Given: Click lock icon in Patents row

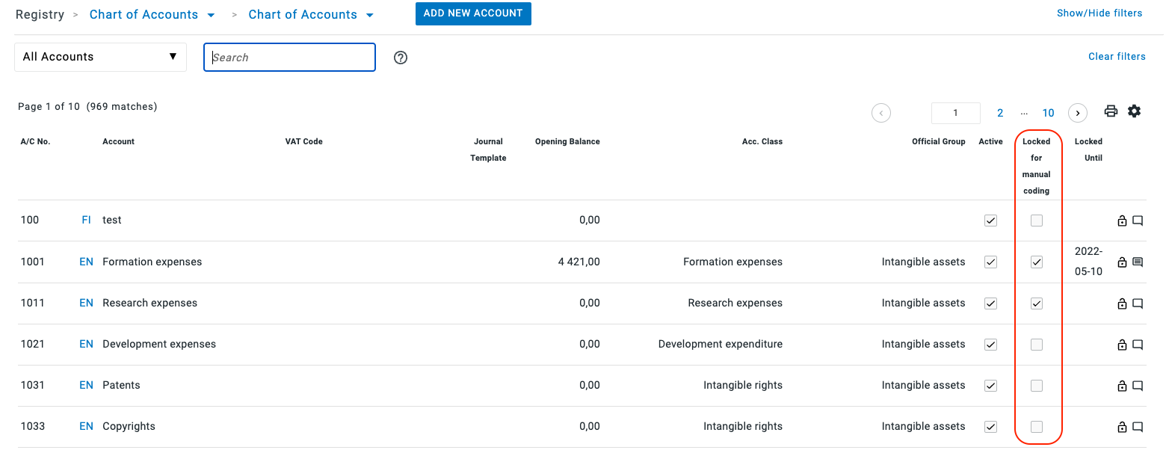Looking at the screenshot, I should [1122, 386].
